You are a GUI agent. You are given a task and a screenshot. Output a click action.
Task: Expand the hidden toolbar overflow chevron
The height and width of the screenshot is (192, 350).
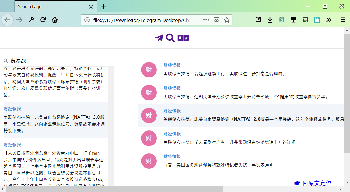pos(329,20)
